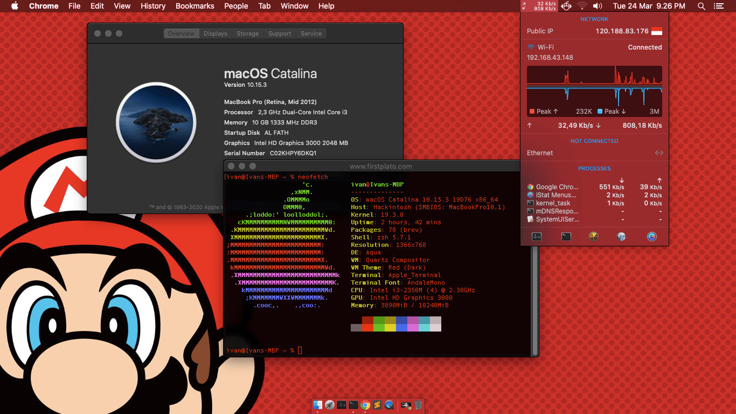This screenshot has width=736, height=414.
Task: Open the Edit menu
Action: point(98,6)
